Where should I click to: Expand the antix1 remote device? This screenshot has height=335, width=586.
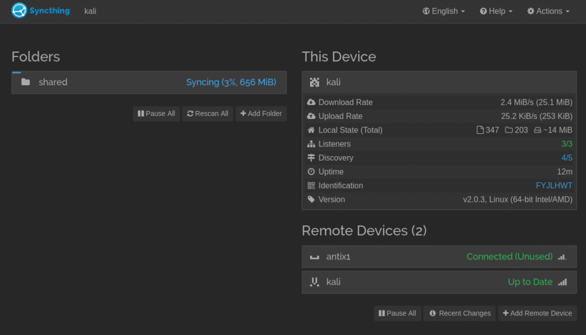pos(439,257)
